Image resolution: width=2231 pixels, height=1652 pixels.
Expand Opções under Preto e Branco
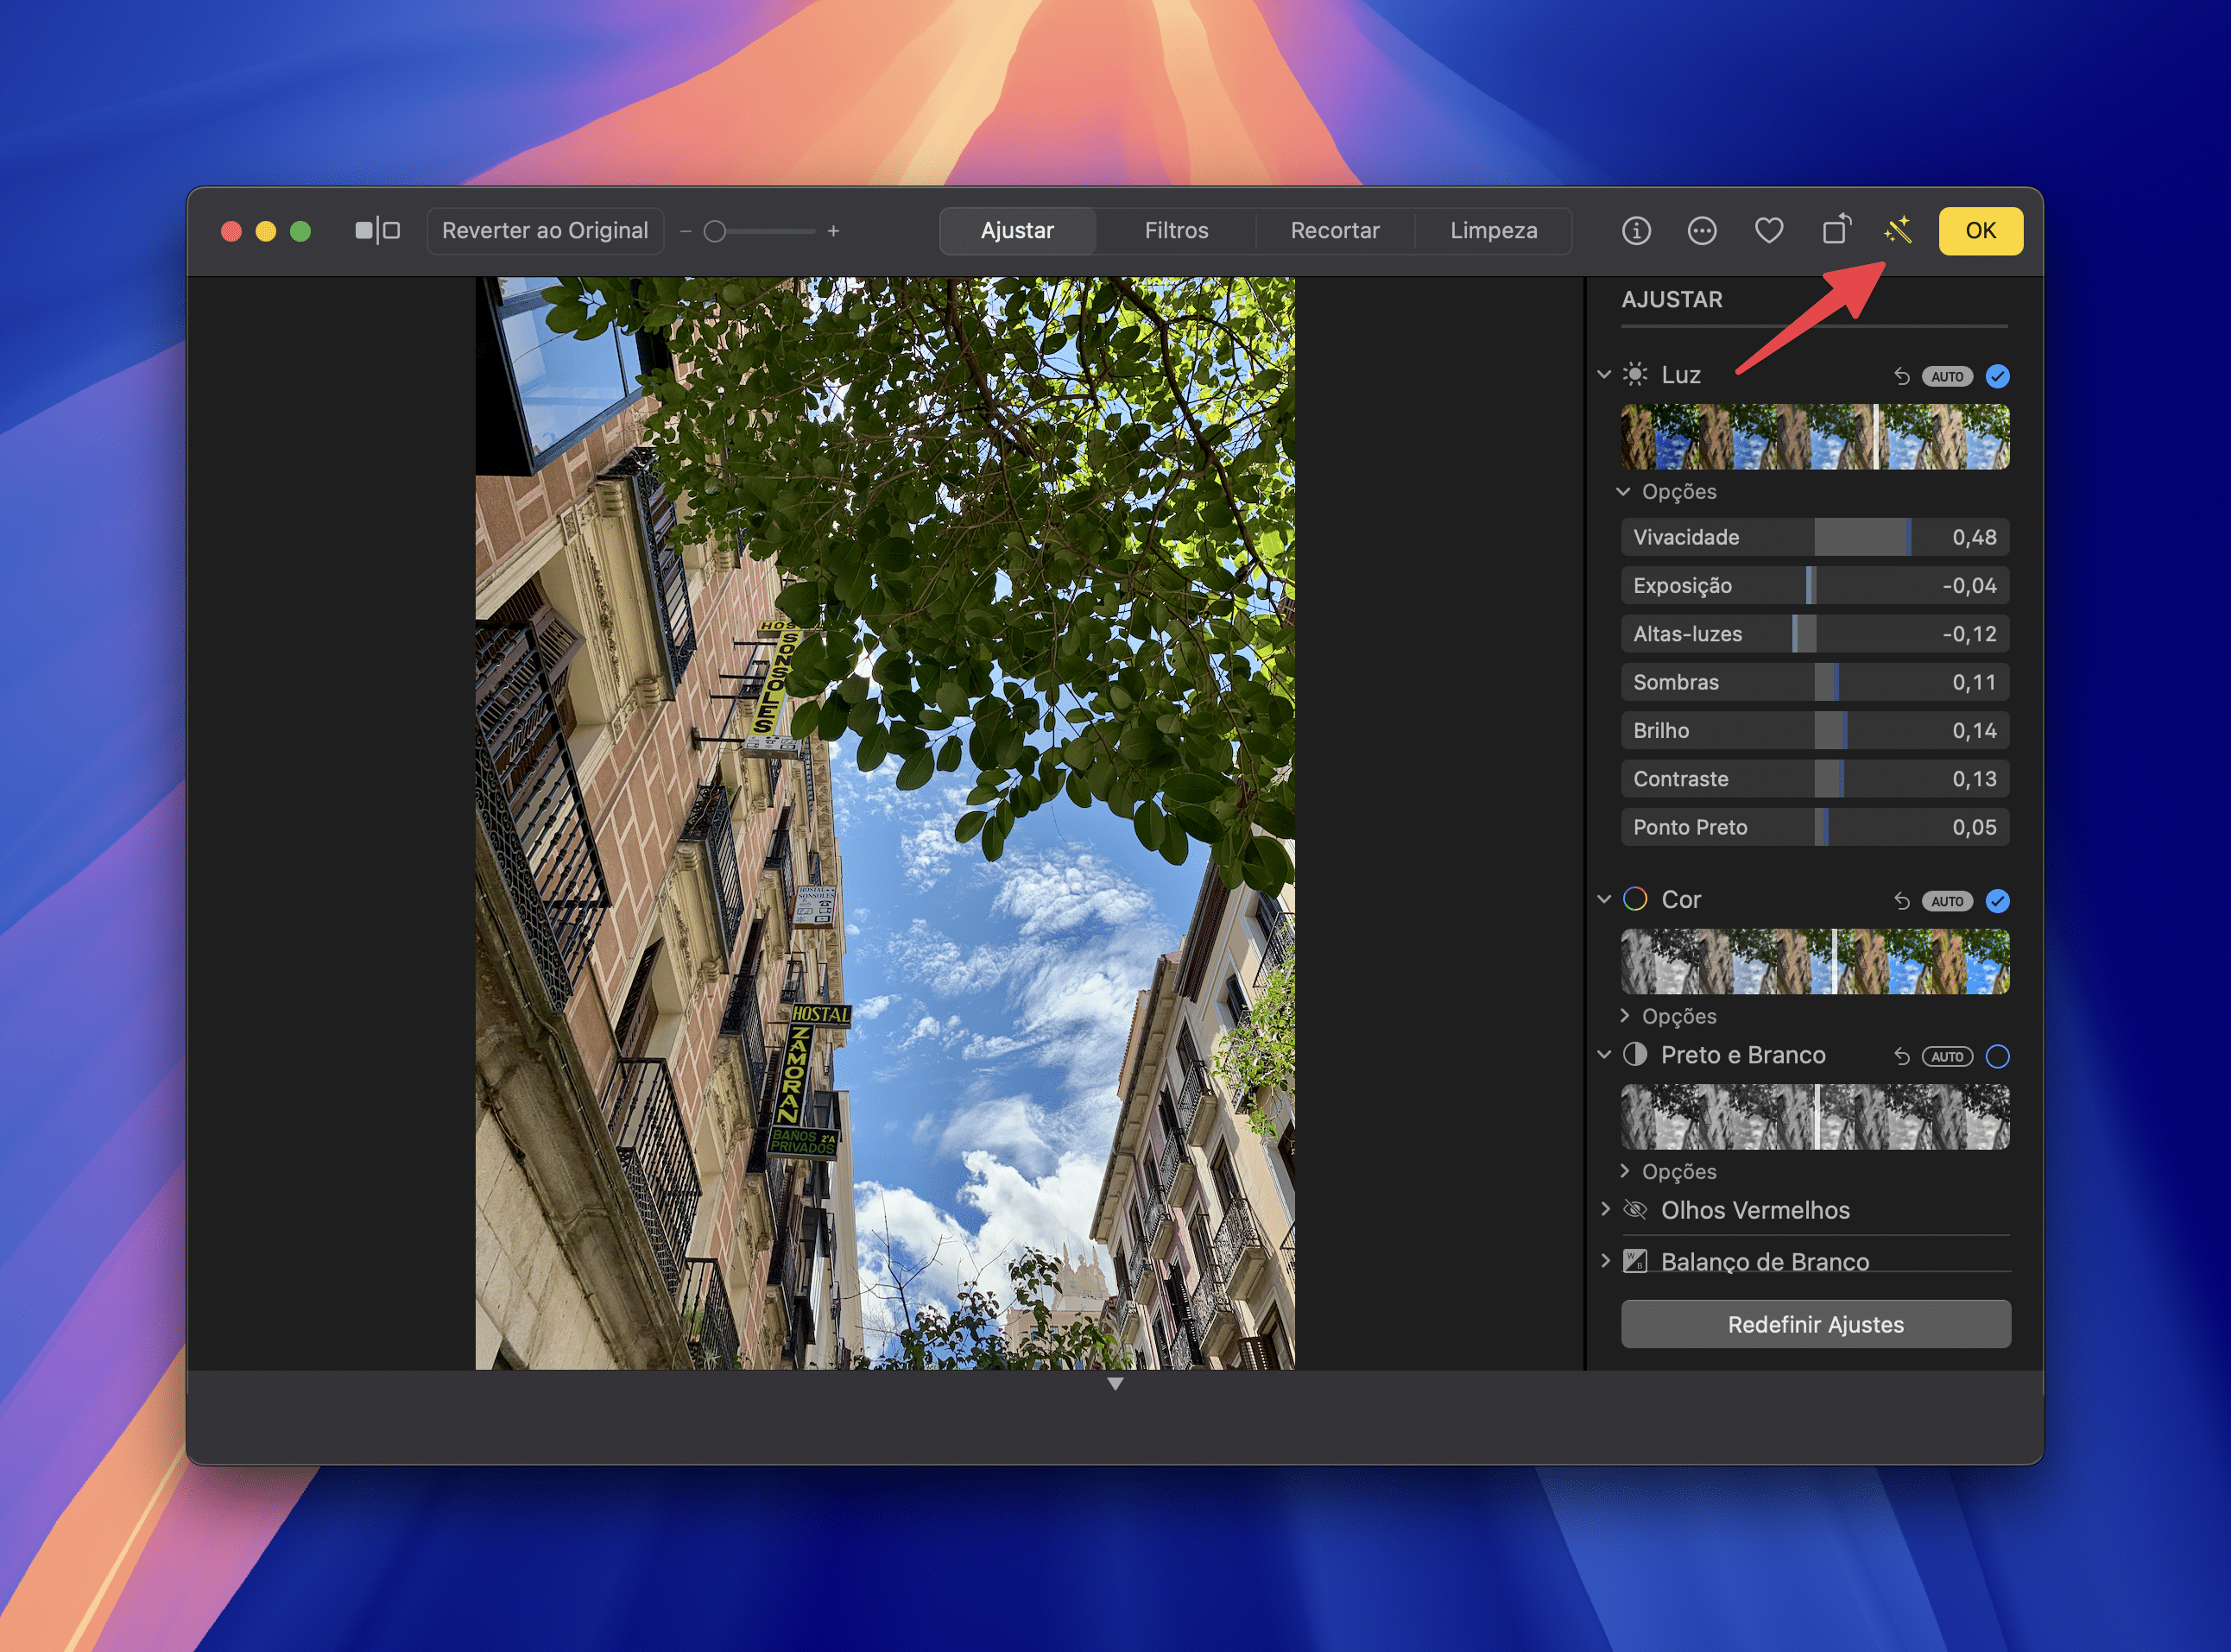coord(1624,1170)
